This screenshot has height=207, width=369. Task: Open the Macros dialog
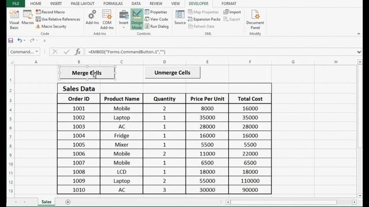[28, 18]
